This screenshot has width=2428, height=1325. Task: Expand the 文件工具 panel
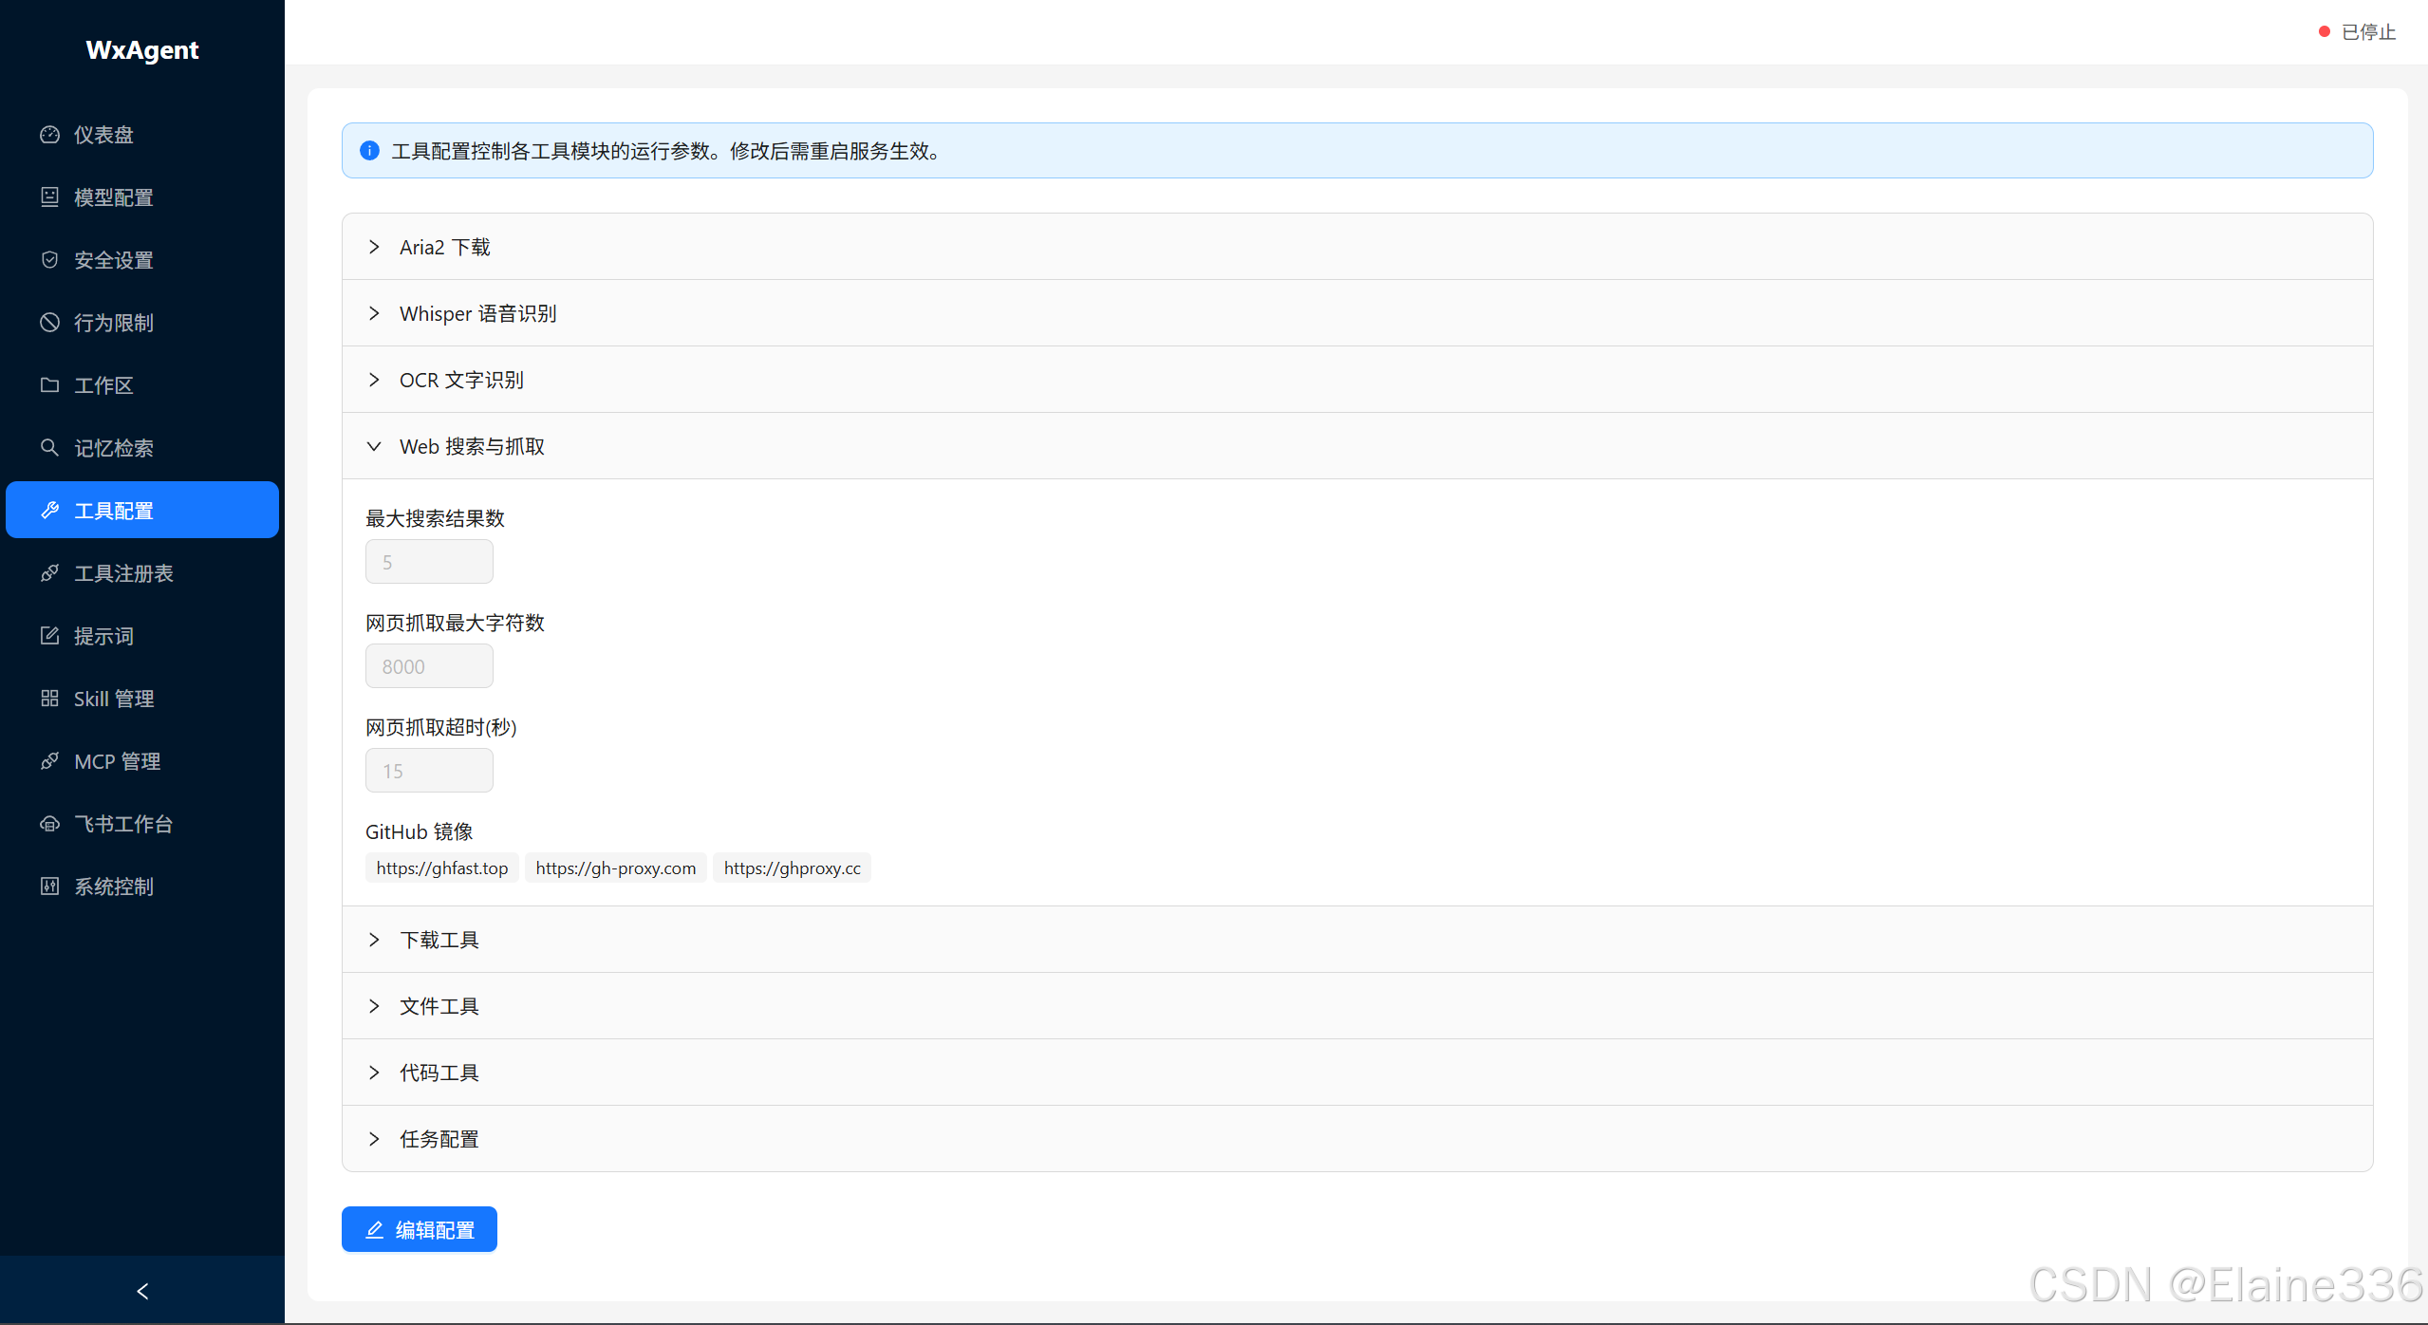[1357, 1006]
